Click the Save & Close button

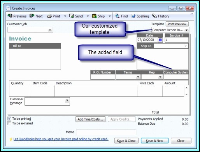(126, 141)
